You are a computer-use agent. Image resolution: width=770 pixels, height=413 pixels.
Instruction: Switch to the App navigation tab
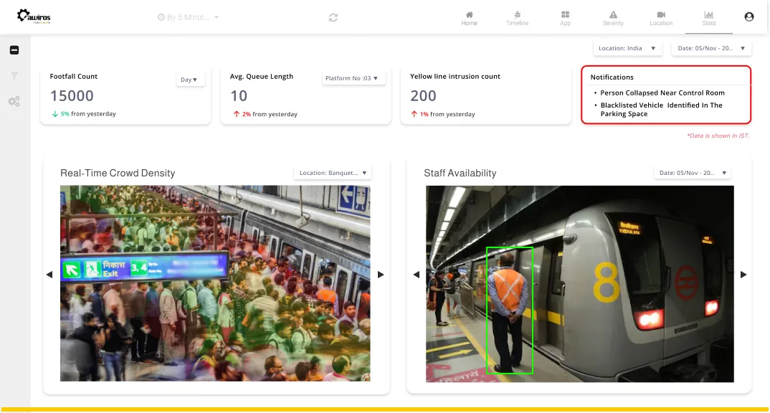[x=565, y=18]
